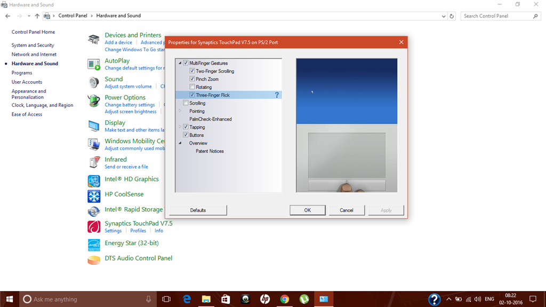Open the Synaptics TouchPad red icon
Screen dimensions: 546x307
pyautogui.click(x=94, y=227)
